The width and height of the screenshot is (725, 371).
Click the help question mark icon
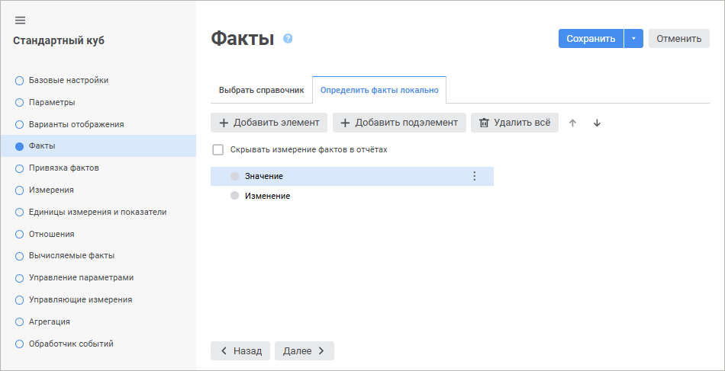(288, 38)
